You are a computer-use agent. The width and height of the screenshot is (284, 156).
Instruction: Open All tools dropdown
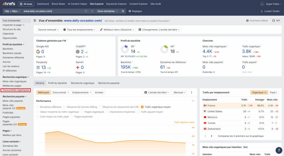point(26,4)
